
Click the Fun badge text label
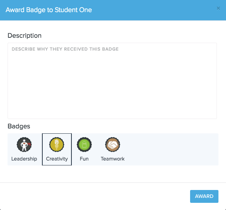(x=84, y=159)
